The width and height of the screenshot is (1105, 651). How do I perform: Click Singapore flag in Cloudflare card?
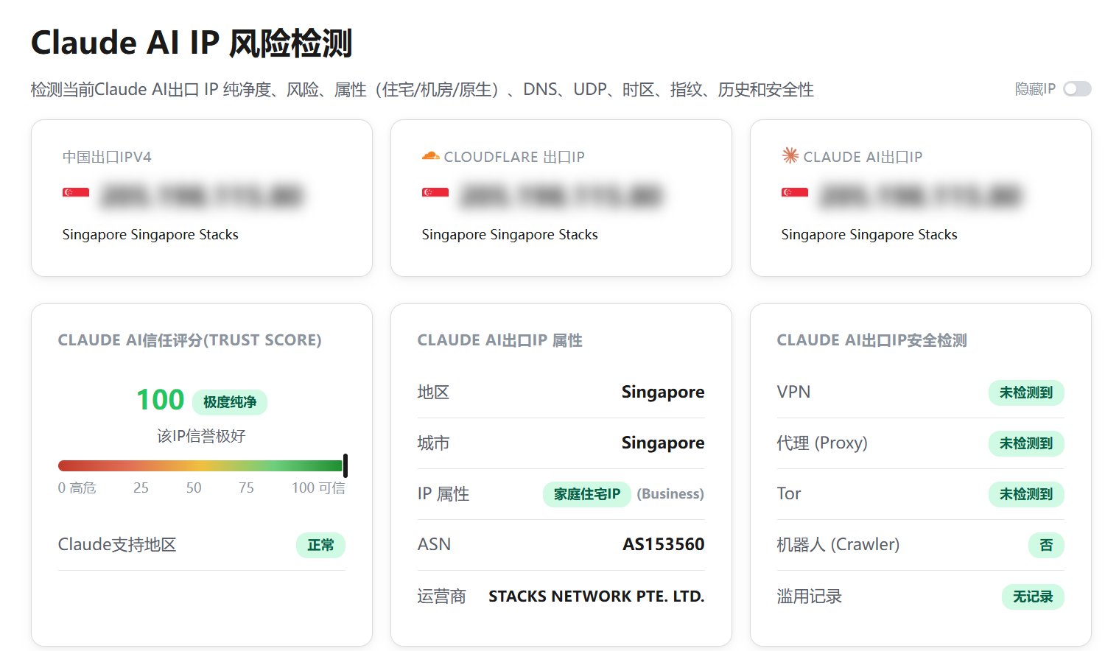435,193
